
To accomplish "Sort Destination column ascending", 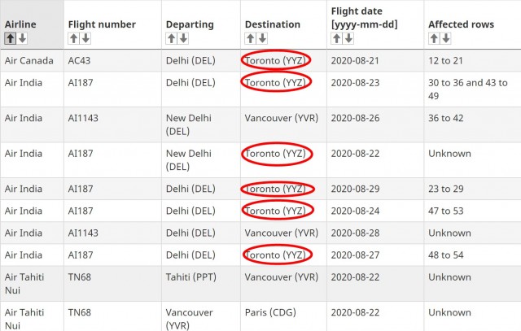I will (x=250, y=38).
